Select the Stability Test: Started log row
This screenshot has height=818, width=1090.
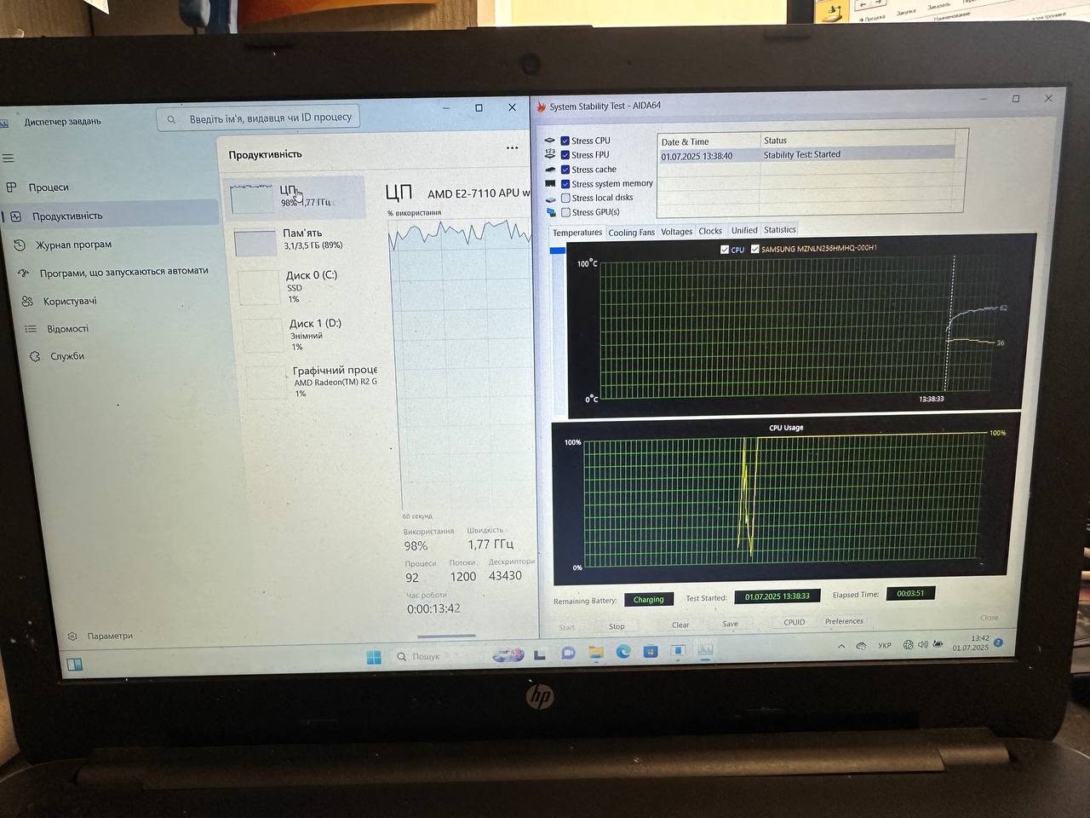coord(806,155)
